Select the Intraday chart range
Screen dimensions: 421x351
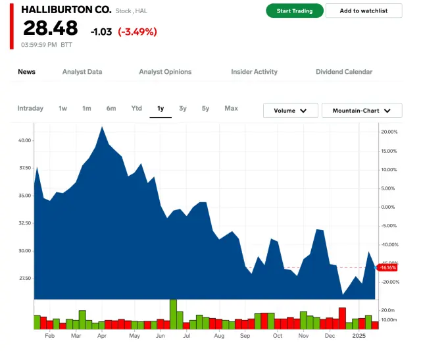(x=30, y=109)
